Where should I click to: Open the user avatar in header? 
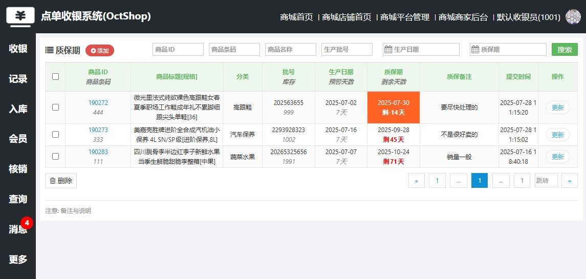pos(573,17)
